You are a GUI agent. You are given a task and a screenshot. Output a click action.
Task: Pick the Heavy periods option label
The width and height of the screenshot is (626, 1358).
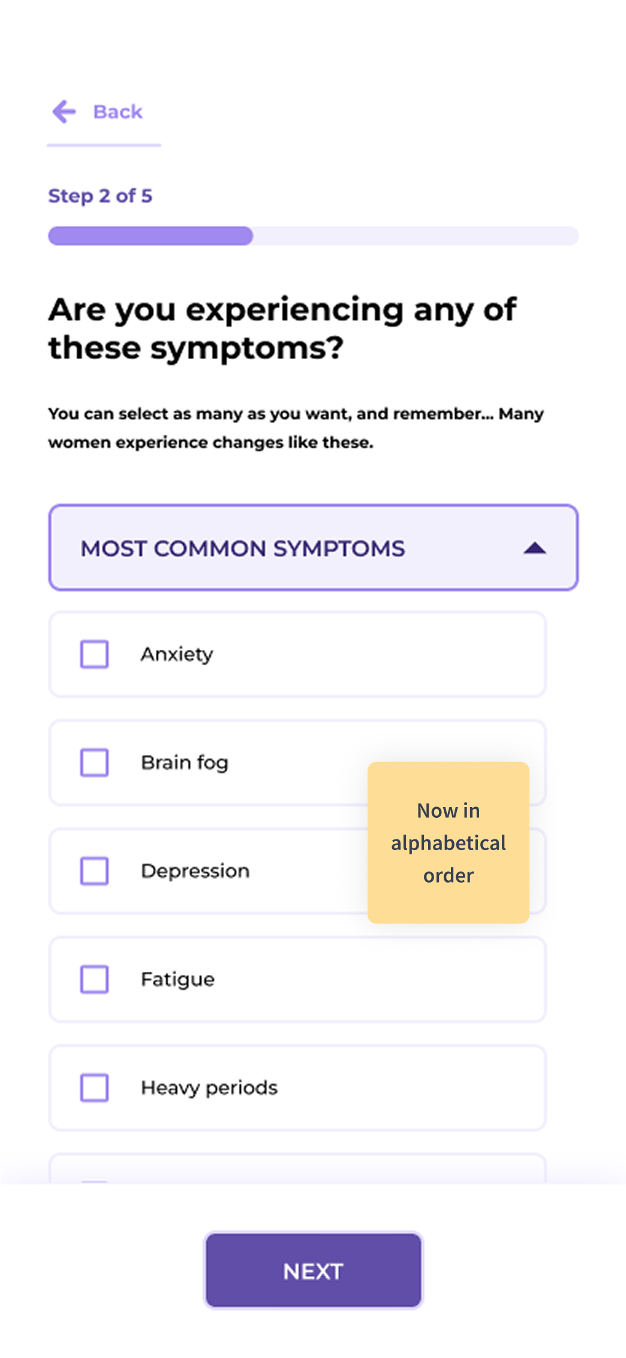(209, 1088)
